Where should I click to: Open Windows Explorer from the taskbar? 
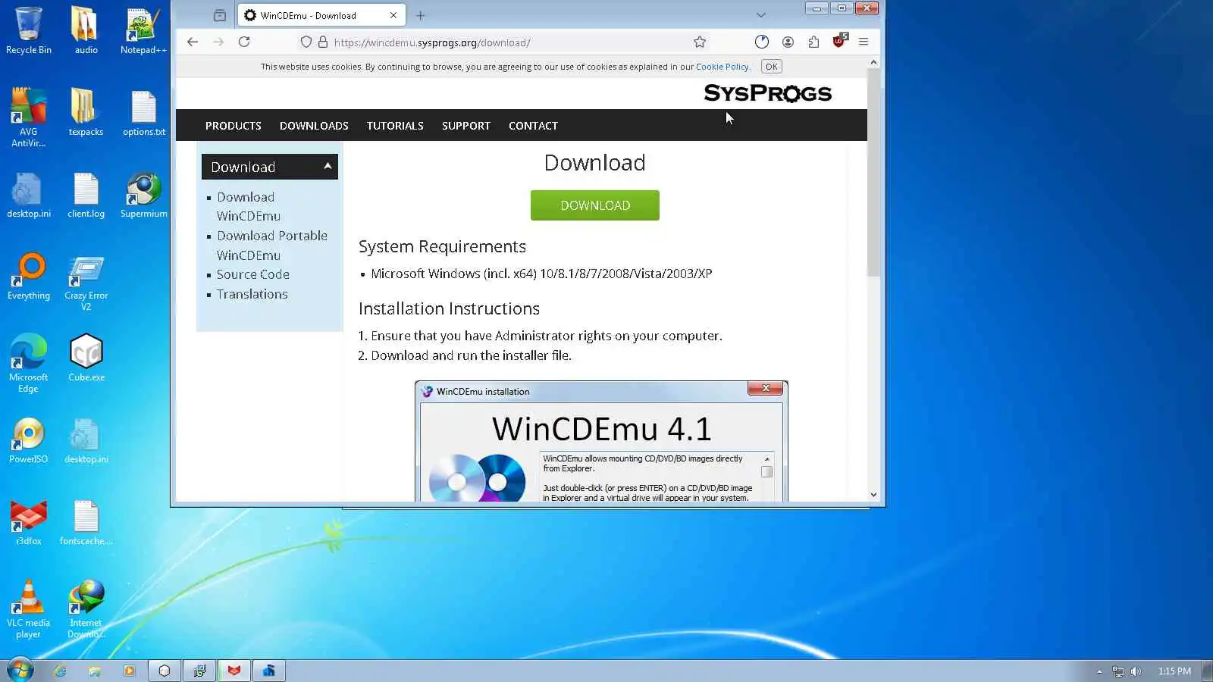[x=95, y=671]
